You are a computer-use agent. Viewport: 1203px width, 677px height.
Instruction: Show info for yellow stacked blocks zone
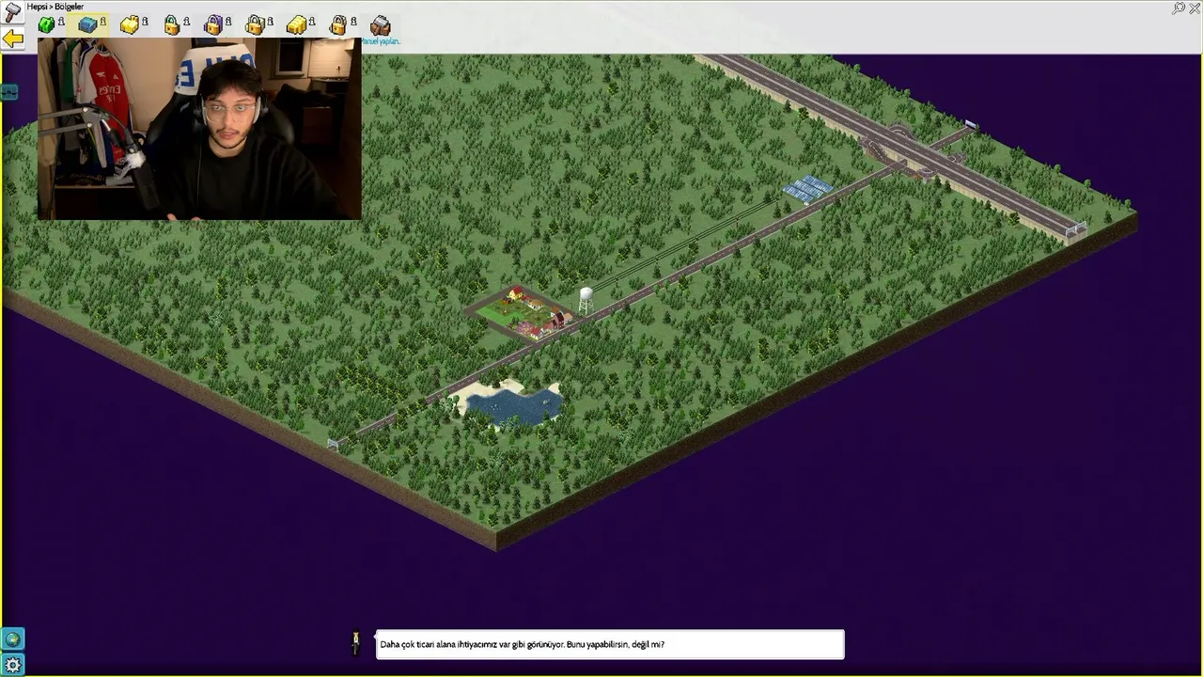[x=312, y=21]
